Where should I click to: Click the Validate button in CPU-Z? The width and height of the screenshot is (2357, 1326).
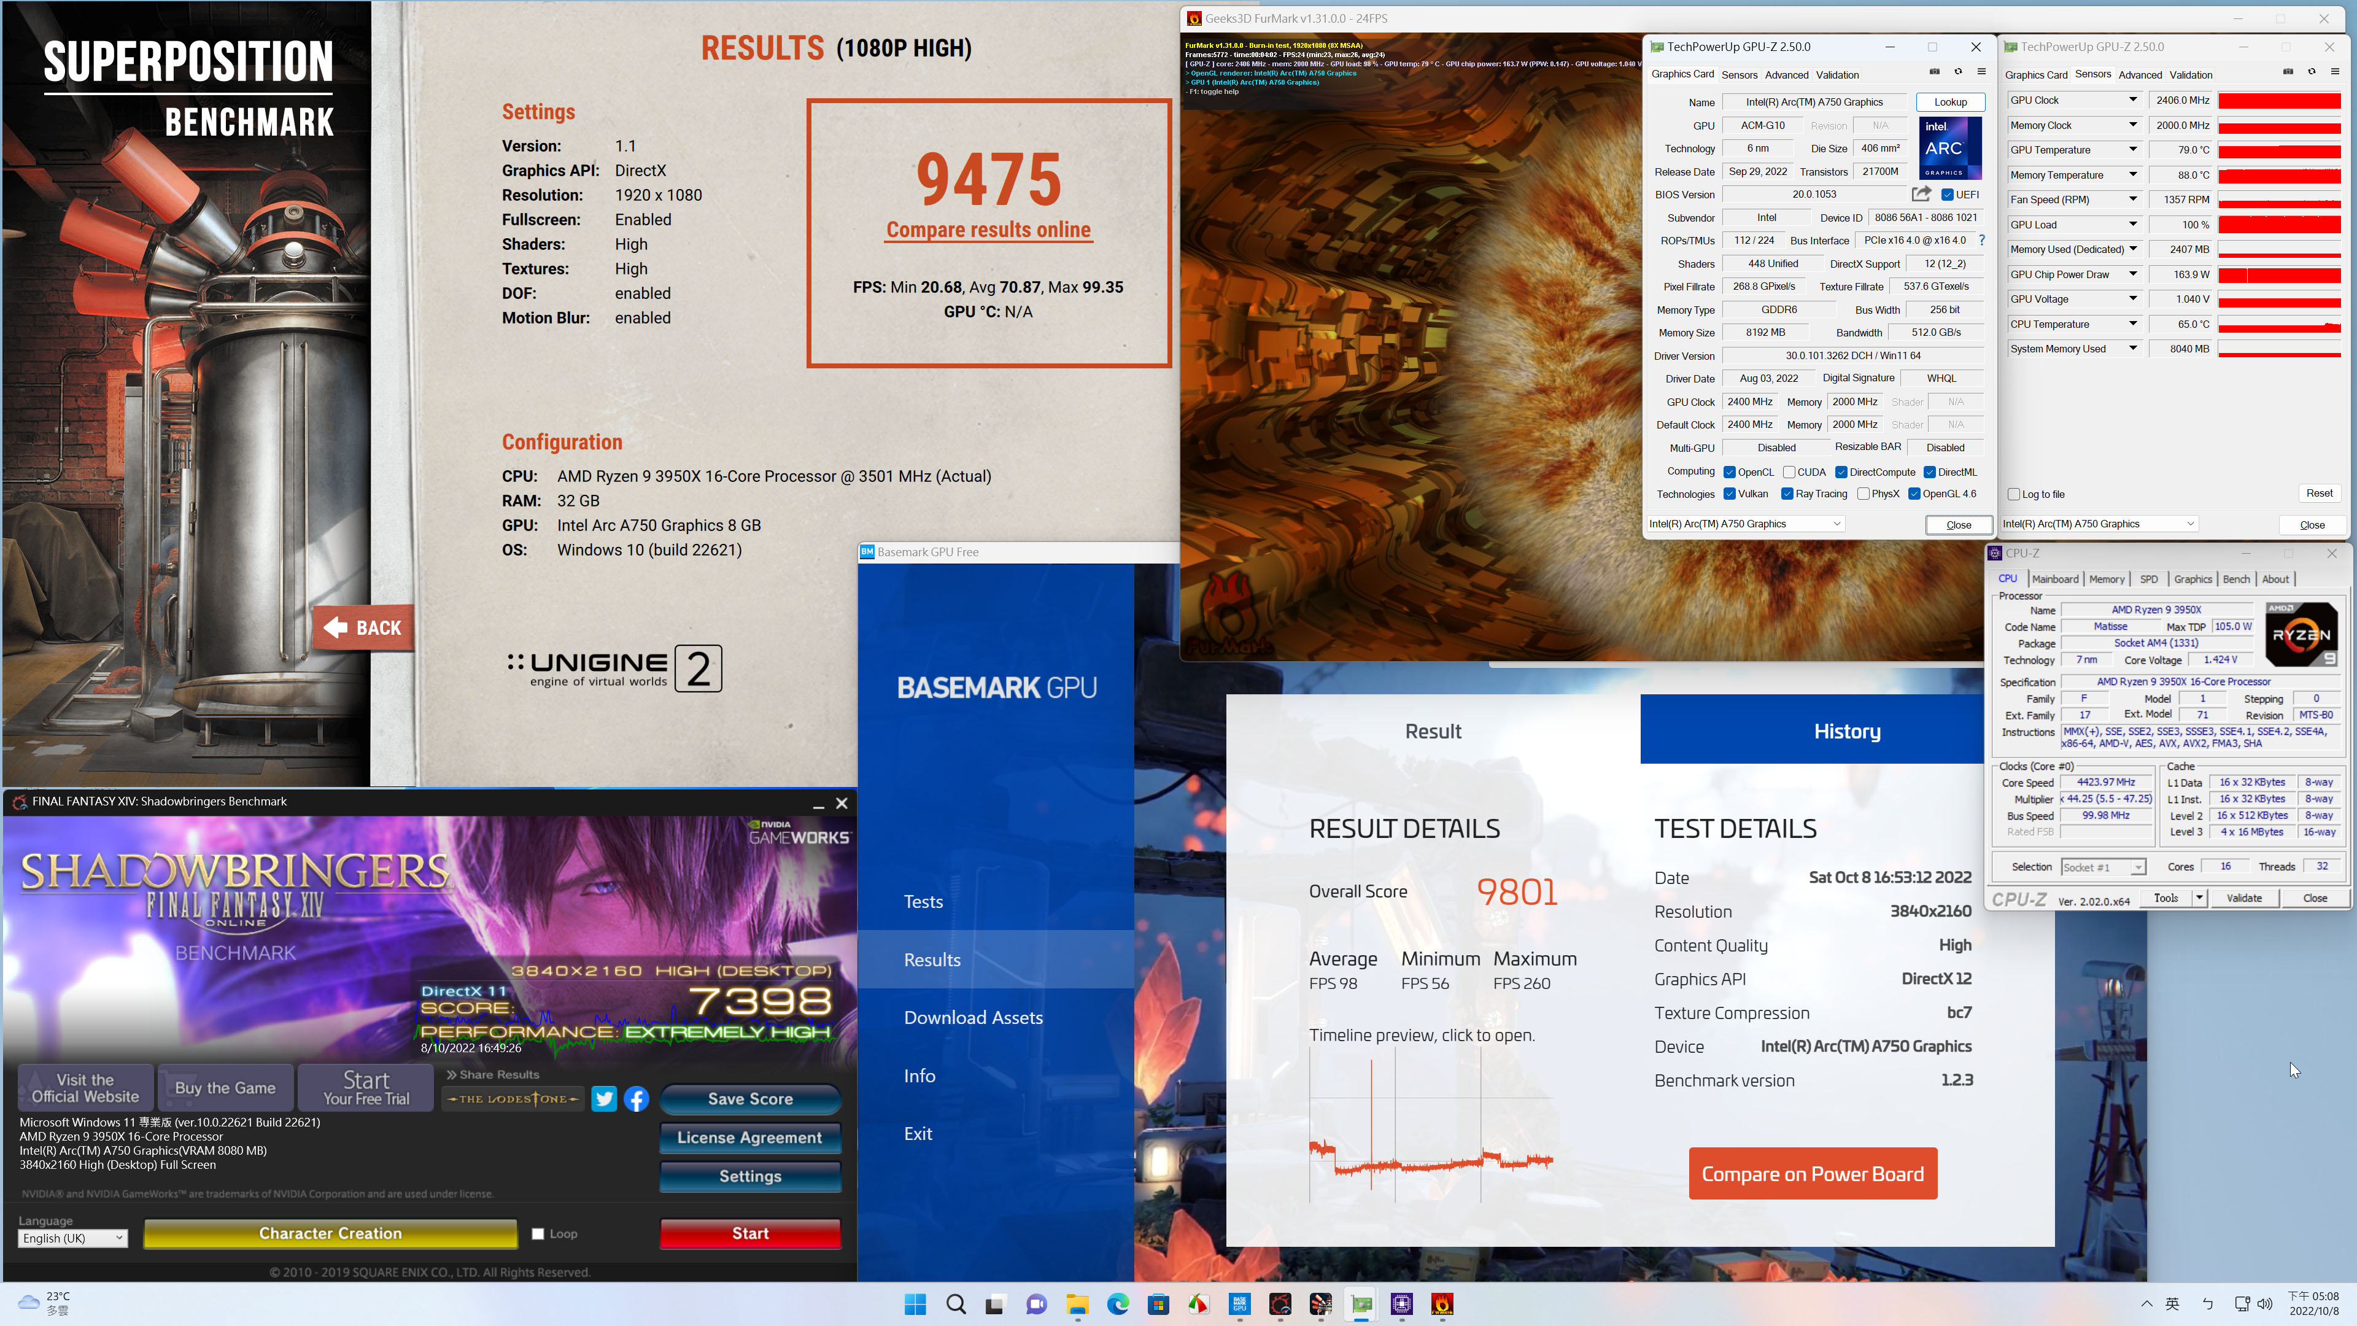(2243, 898)
